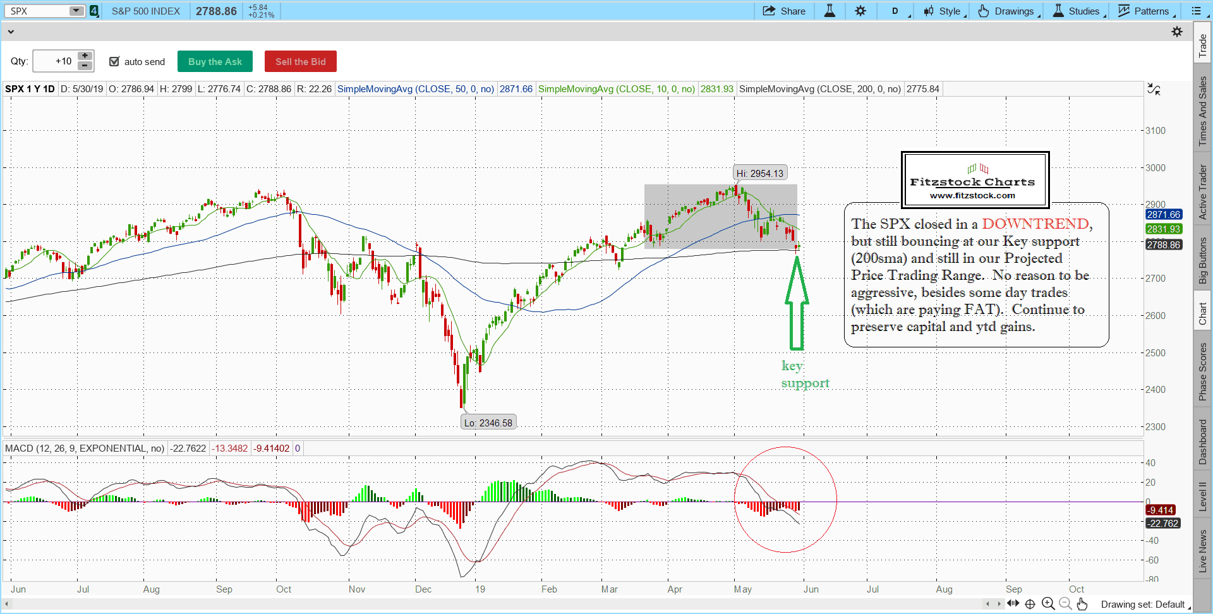Screen dimensions: 1213x614
Task: Click the Share icon in the top toolbar
Action: [783, 11]
